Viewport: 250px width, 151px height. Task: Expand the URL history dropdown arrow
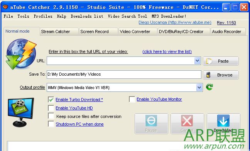tap(198, 61)
